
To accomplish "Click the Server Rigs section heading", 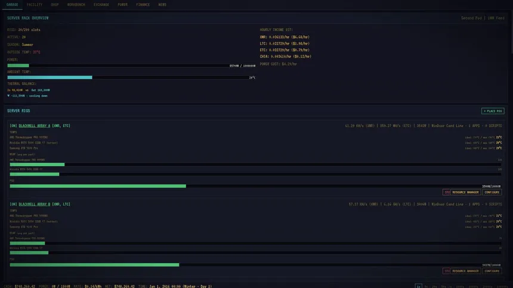I will (18, 111).
